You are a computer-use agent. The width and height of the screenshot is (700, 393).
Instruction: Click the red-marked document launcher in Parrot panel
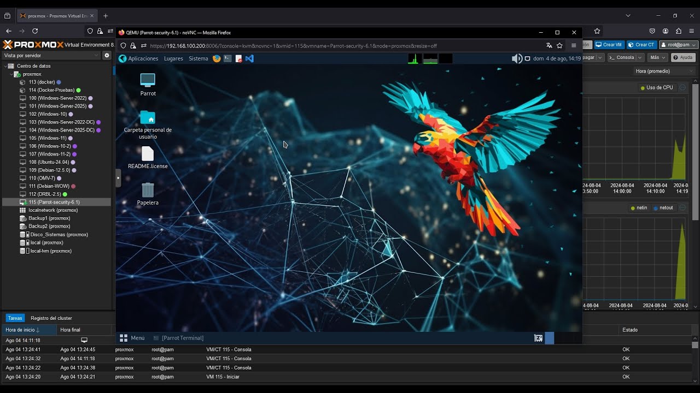point(238,58)
